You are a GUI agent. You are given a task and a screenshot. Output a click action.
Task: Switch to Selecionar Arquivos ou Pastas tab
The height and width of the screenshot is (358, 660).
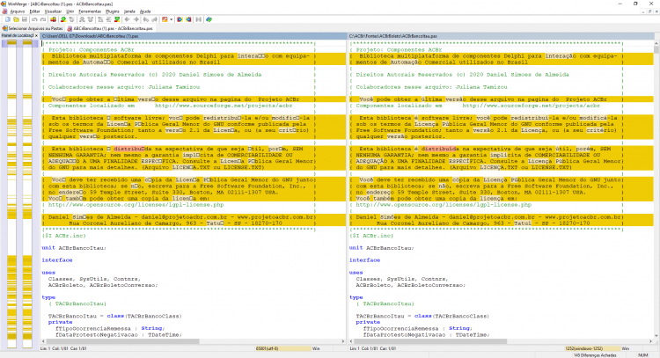point(33,29)
